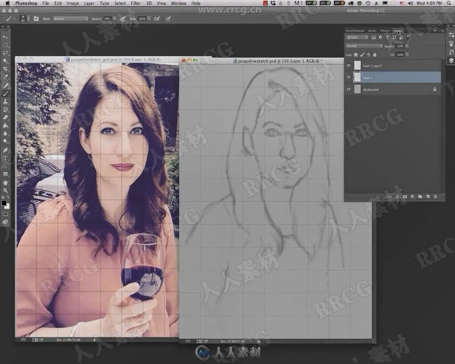This screenshot has height=364, width=455.
Task: Select the Rectangle shape tool
Action: click(x=5, y=174)
